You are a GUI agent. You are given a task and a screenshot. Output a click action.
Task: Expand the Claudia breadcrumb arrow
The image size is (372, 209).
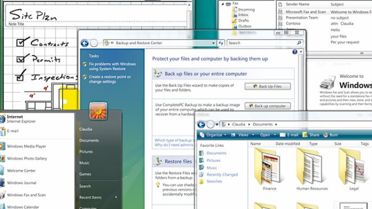coord(249,124)
